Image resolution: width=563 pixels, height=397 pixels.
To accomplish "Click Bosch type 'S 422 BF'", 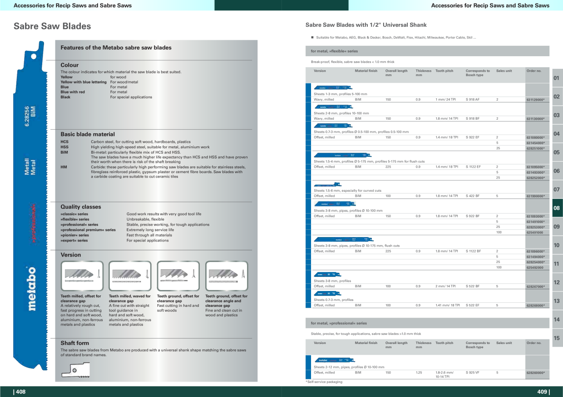I will [x=472, y=196].
